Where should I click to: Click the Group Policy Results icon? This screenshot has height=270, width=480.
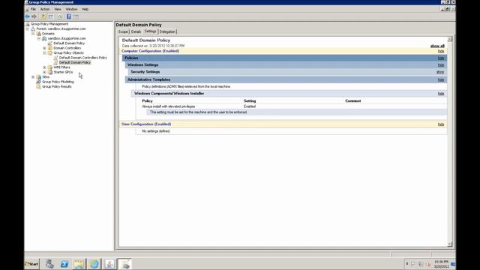(39, 87)
